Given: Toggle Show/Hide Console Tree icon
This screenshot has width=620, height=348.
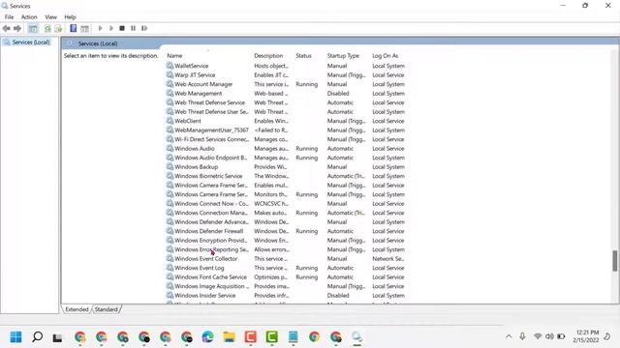Looking at the screenshot, I should [x=33, y=28].
